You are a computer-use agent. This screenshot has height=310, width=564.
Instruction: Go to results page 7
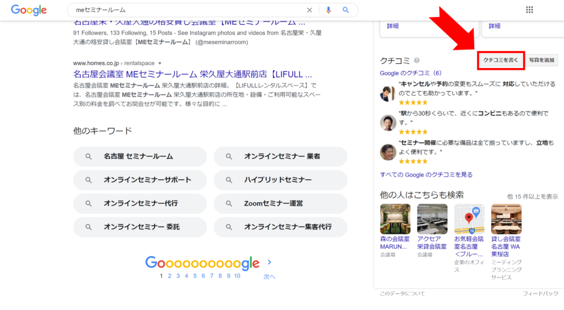pyautogui.click(x=211, y=276)
